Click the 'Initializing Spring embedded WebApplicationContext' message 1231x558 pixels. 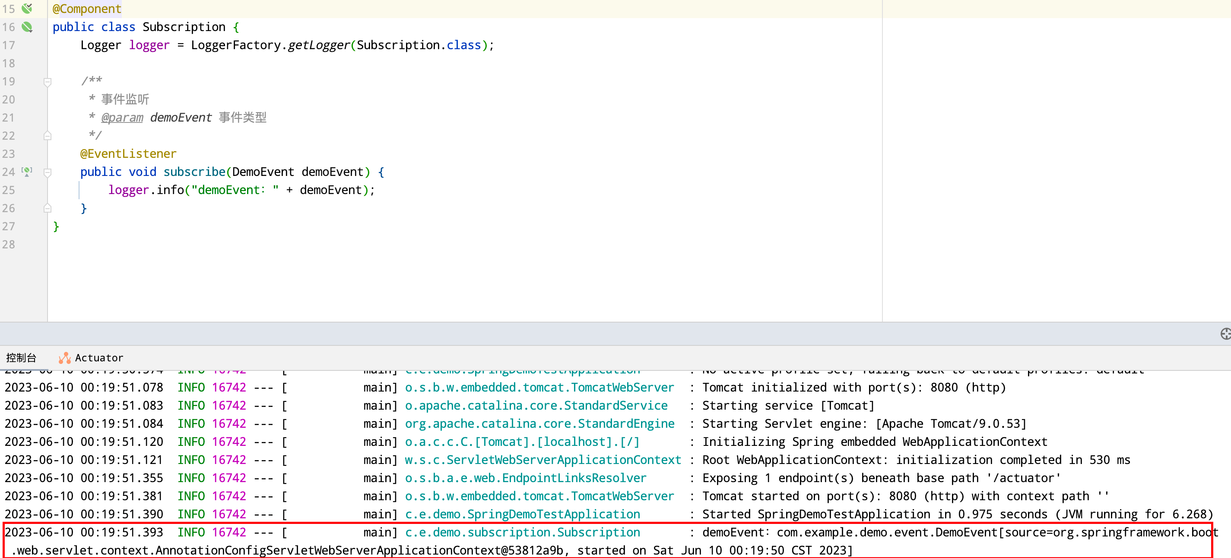[x=875, y=442]
